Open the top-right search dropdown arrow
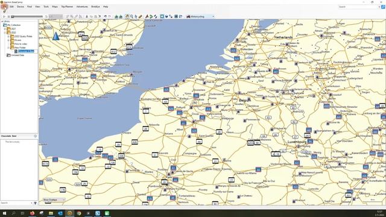The width and height of the screenshot is (386, 217). [x=379, y=7]
